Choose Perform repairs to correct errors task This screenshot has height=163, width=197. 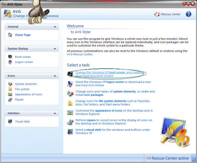click(114, 122)
